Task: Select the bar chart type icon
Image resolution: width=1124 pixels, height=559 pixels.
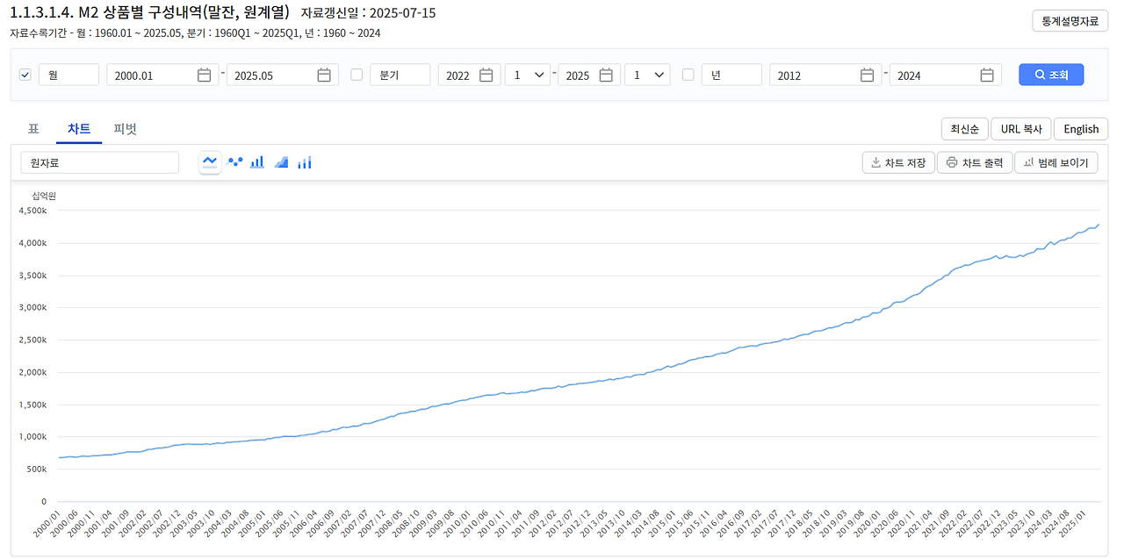Action: click(x=257, y=162)
